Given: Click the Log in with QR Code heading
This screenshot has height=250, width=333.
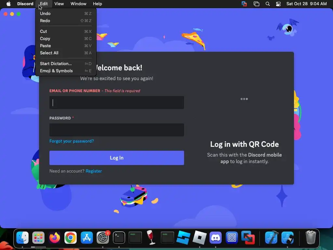Looking at the screenshot, I should [x=245, y=144].
